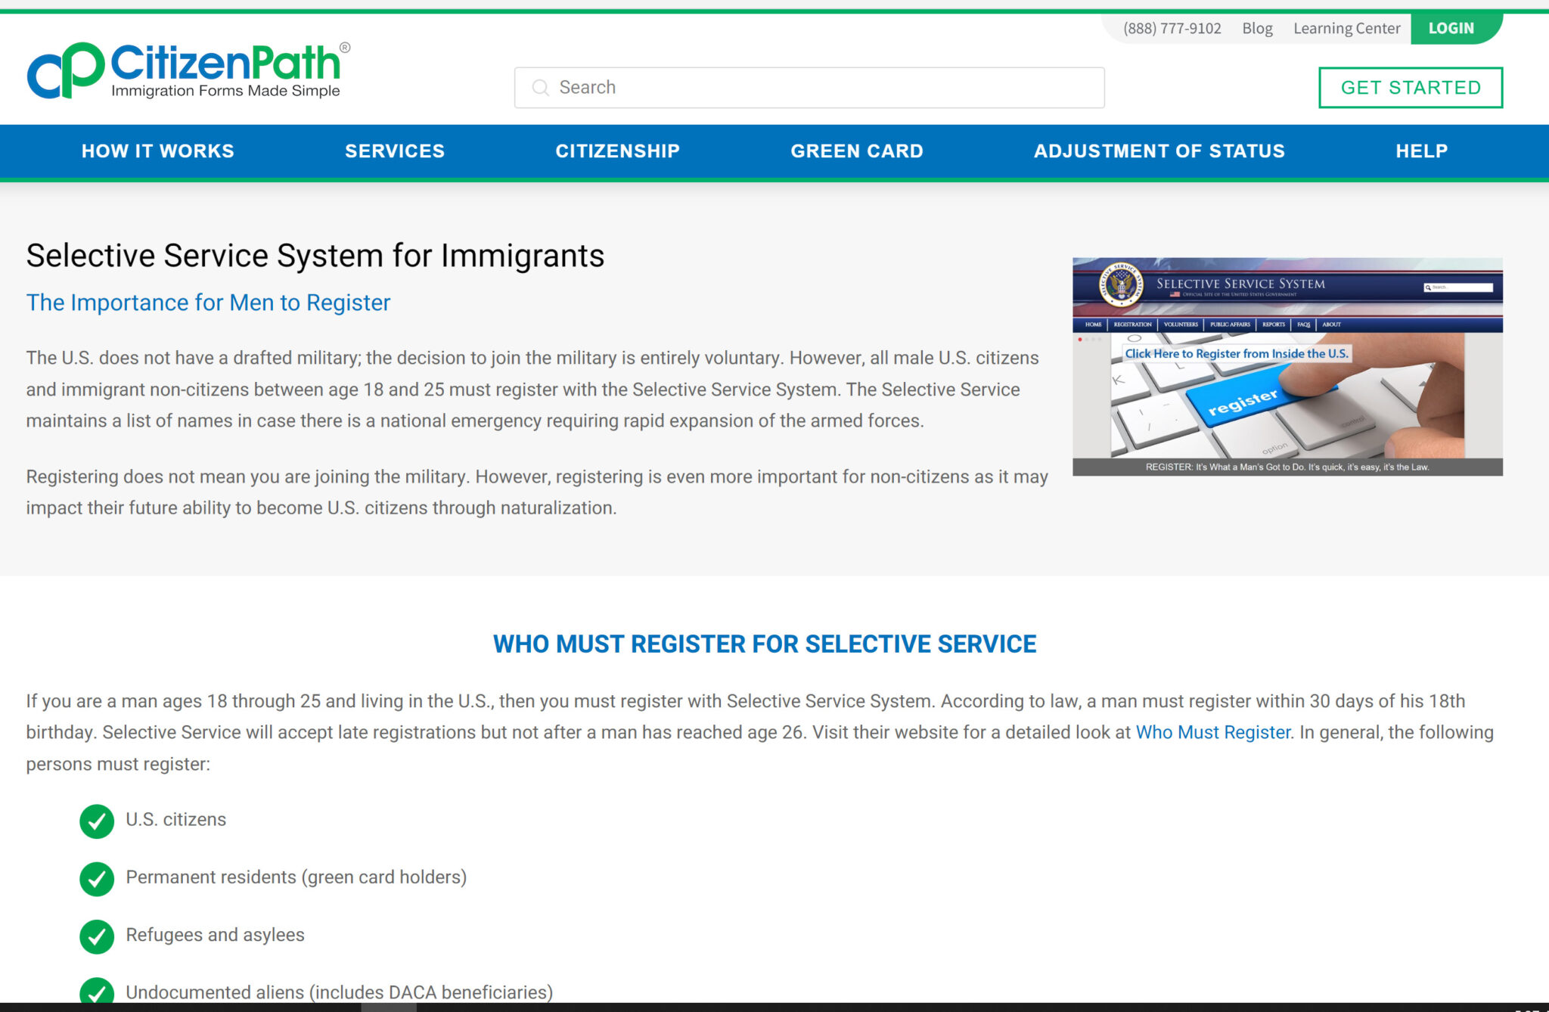Click 'Undocumented aliens (includes DACA beneficiaries)' text
Viewport: 1549px width, 1012px height.
[x=339, y=992]
